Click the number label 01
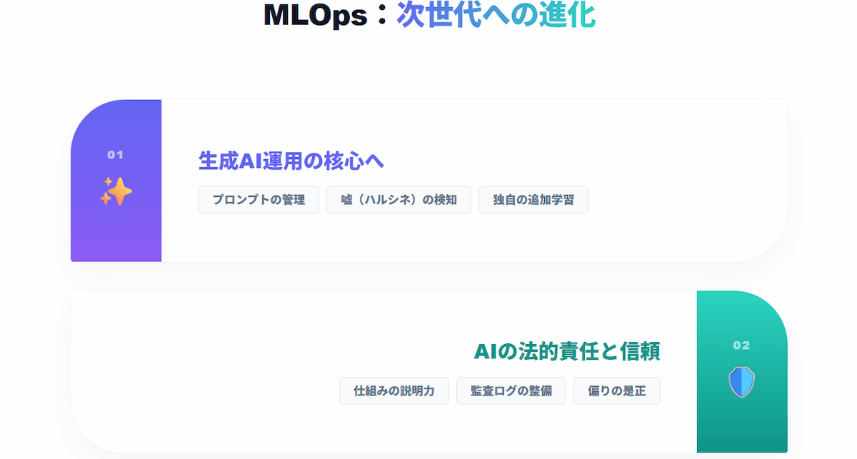This screenshot has width=857, height=459. [116, 155]
